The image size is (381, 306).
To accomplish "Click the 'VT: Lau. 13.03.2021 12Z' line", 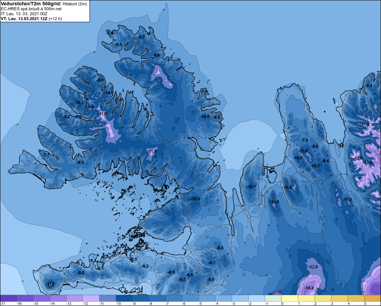I will click(24, 19).
